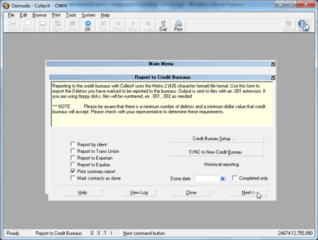Screen dimensions: 318x240
Task: Click the E indicator in status bar
Action: [x=92, y=233]
